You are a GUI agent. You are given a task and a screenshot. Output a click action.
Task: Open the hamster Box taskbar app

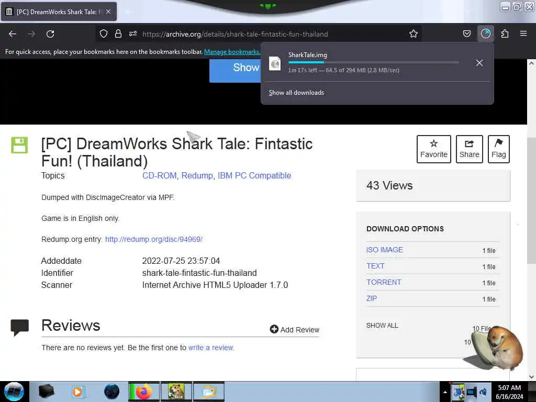click(176, 392)
